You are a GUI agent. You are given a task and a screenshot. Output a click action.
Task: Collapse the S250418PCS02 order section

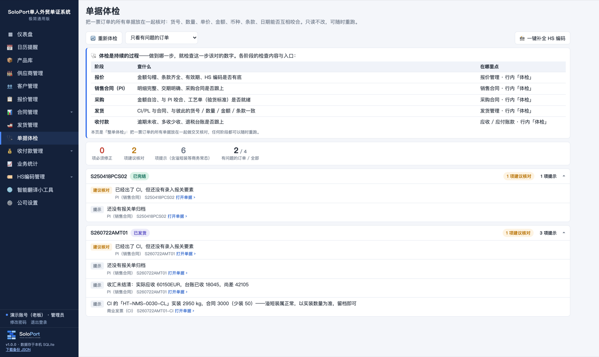(564, 176)
